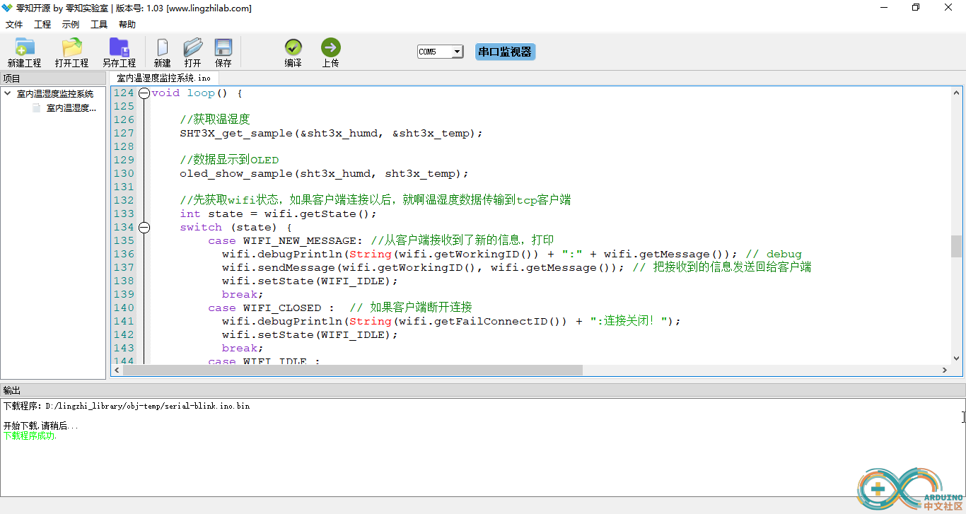
Task: Collapse the void loop() code fold
Action: 144,93
